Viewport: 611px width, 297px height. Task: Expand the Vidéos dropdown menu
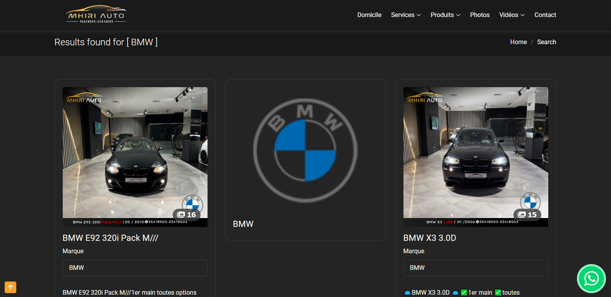point(512,15)
